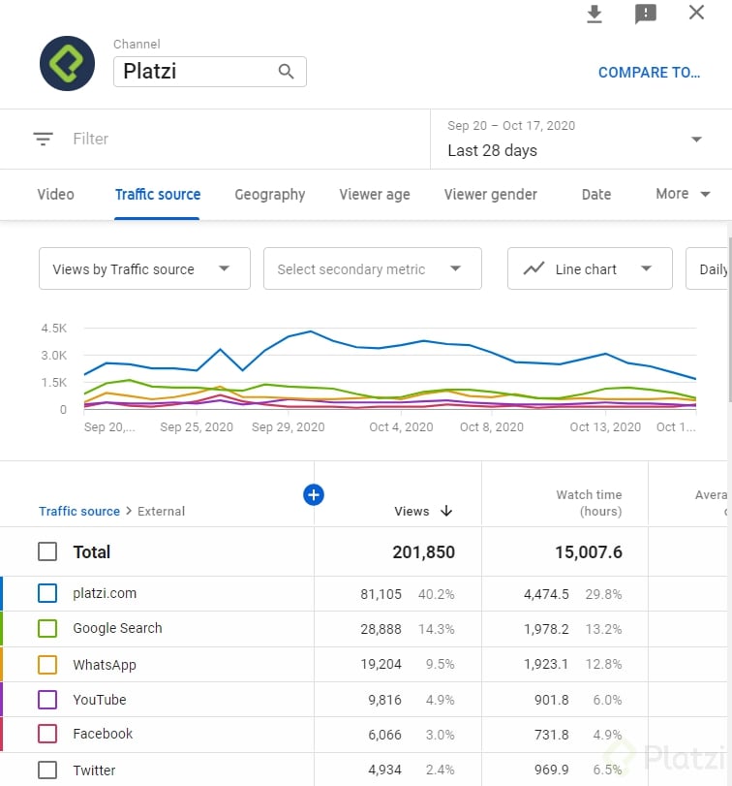Image resolution: width=732 pixels, height=786 pixels.
Task: Open the Viewer age tab
Action: [374, 194]
